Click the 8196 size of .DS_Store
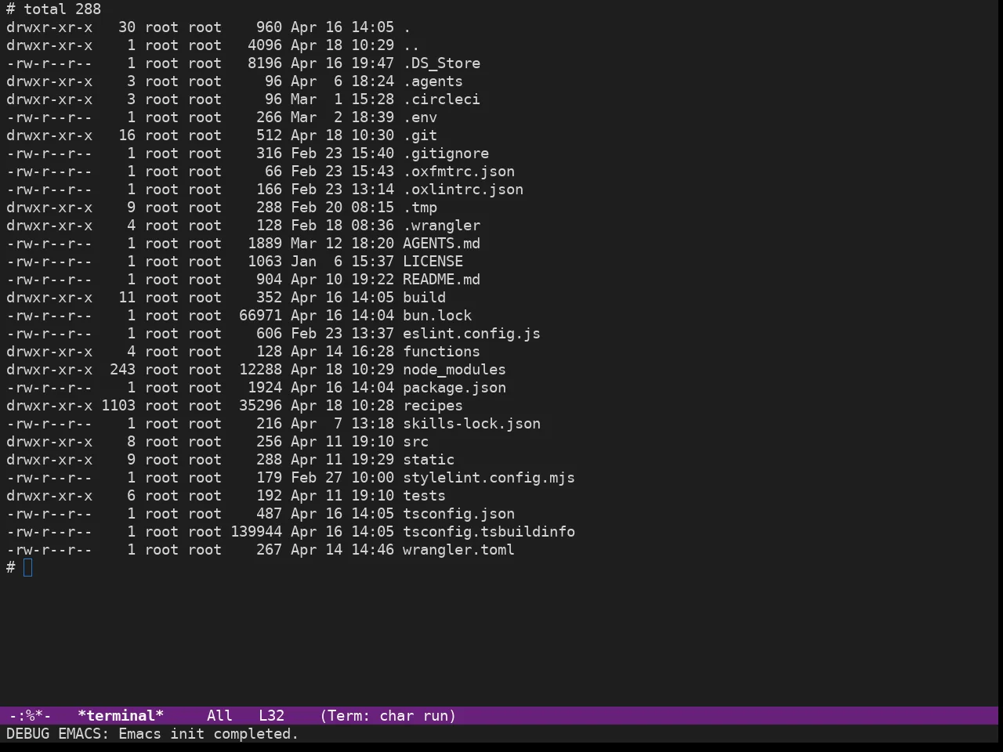The height and width of the screenshot is (752, 1003). pyautogui.click(x=265, y=63)
